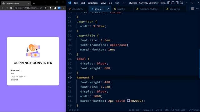Bookmark the page with star icon
The width and height of the screenshot is (200, 112).
click(45, 8)
